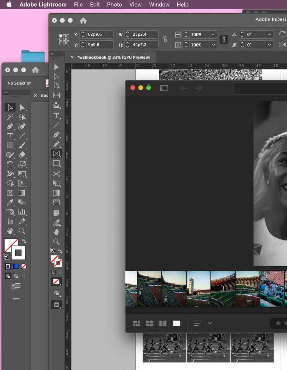
Task: Select the white tower photo thumbnail
Action: (198, 288)
